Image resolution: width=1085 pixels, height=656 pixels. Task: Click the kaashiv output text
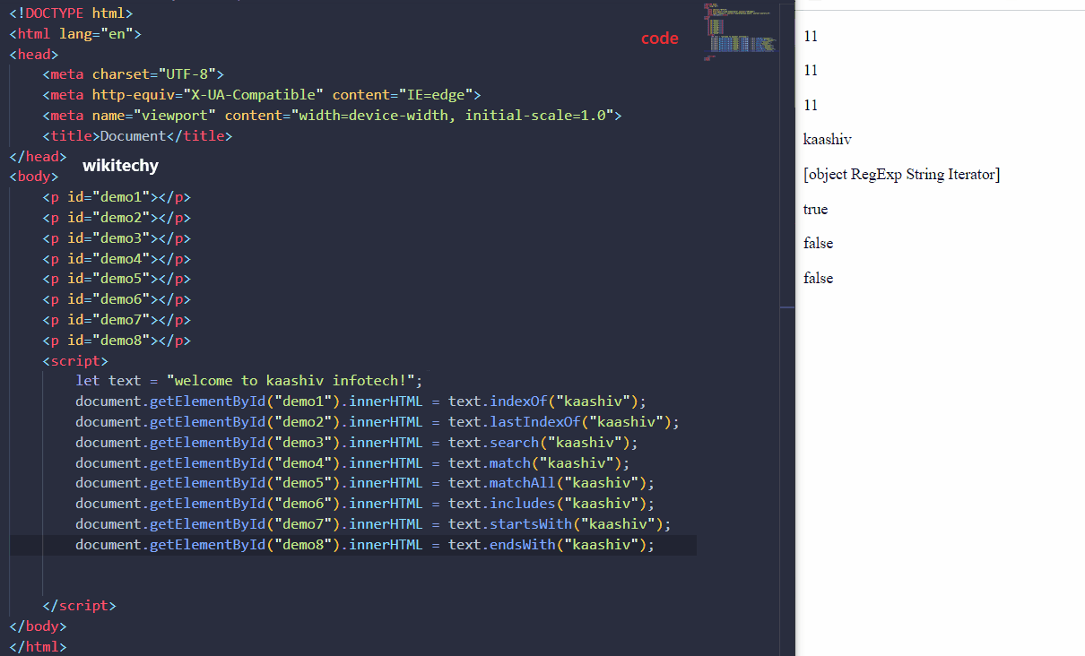[827, 139]
